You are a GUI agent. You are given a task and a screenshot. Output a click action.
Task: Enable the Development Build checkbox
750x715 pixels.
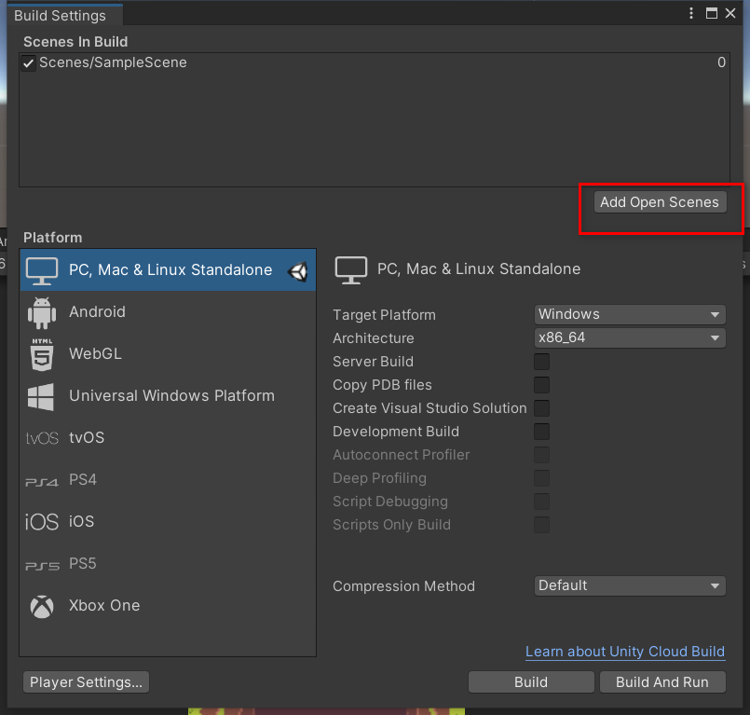(541, 432)
